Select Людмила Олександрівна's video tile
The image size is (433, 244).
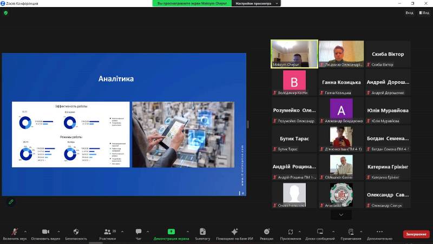tap(342, 54)
